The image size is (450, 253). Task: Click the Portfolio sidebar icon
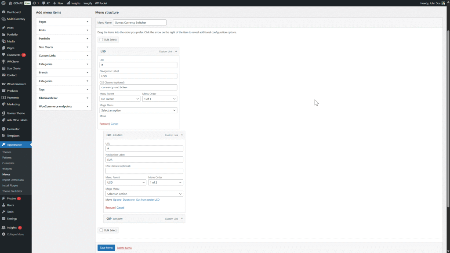click(x=4, y=34)
